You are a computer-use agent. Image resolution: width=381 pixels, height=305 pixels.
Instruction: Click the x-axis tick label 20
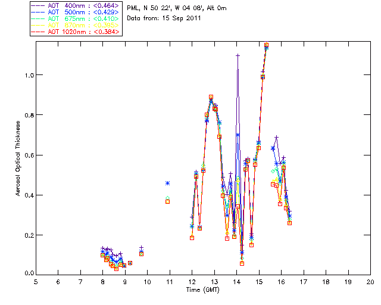(370, 282)
